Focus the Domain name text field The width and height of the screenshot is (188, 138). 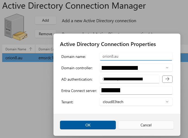(x=136, y=56)
